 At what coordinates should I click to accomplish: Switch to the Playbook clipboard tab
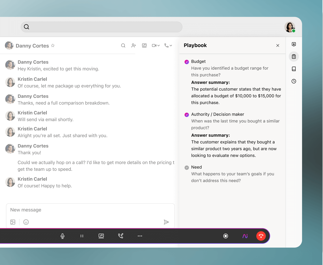pos(294,56)
